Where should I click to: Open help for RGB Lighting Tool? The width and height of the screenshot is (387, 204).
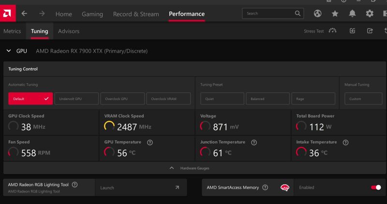(74, 185)
